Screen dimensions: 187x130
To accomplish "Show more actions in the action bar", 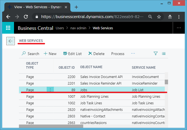I will (x=133, y=53).
